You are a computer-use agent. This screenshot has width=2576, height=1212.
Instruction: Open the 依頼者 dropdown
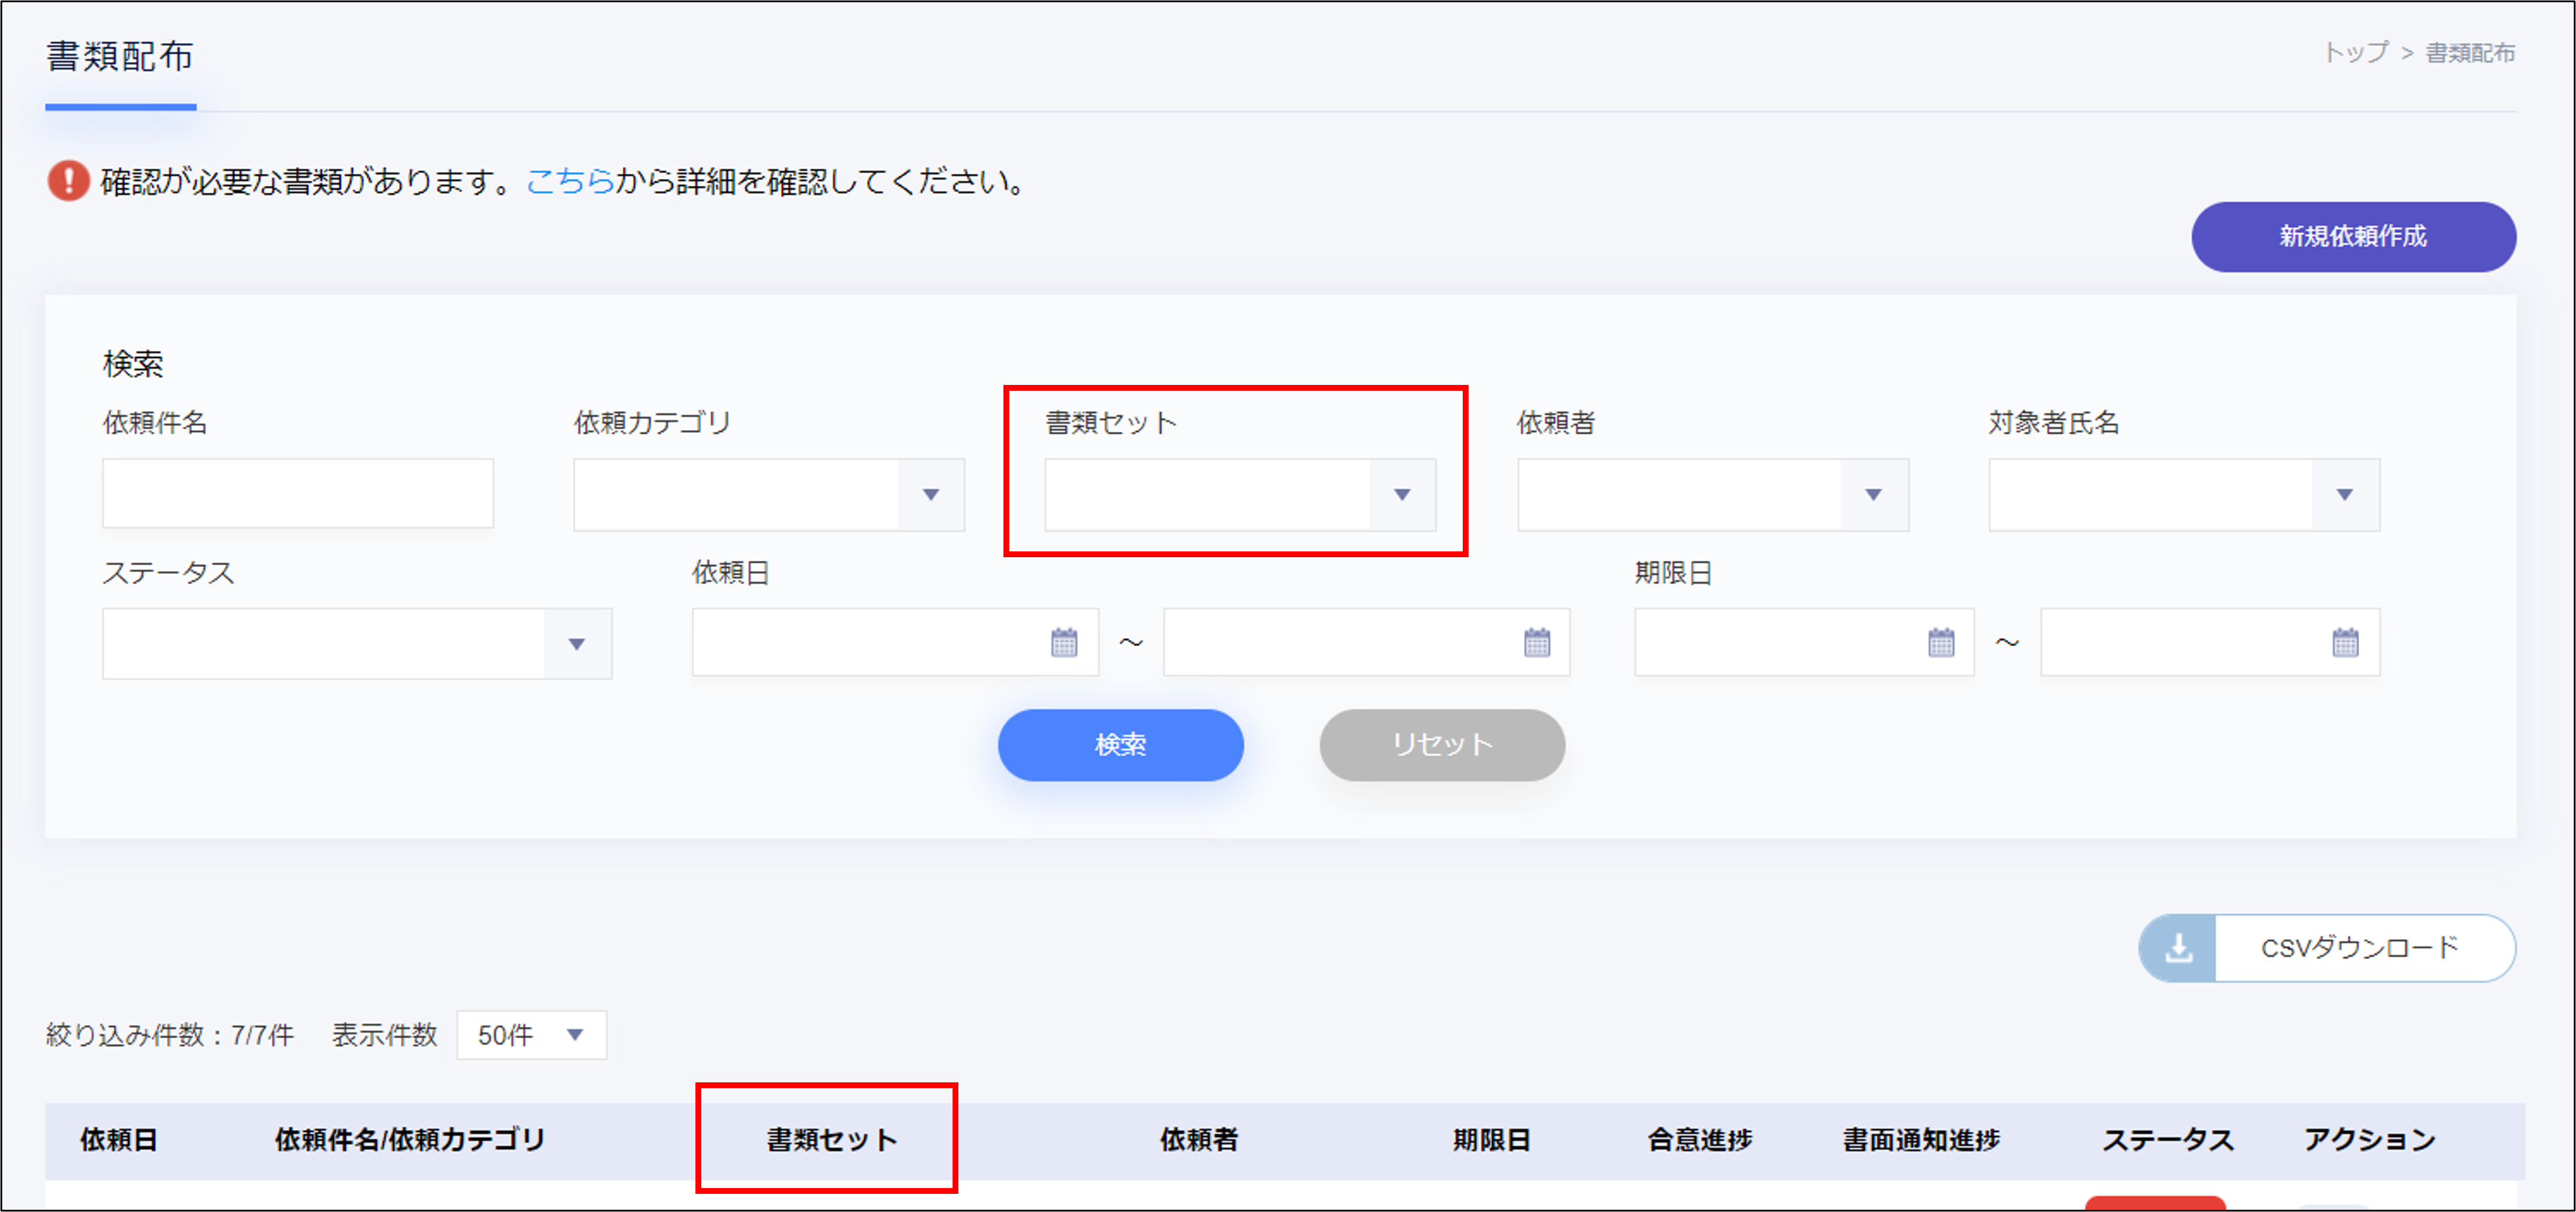pos(1871,494)
